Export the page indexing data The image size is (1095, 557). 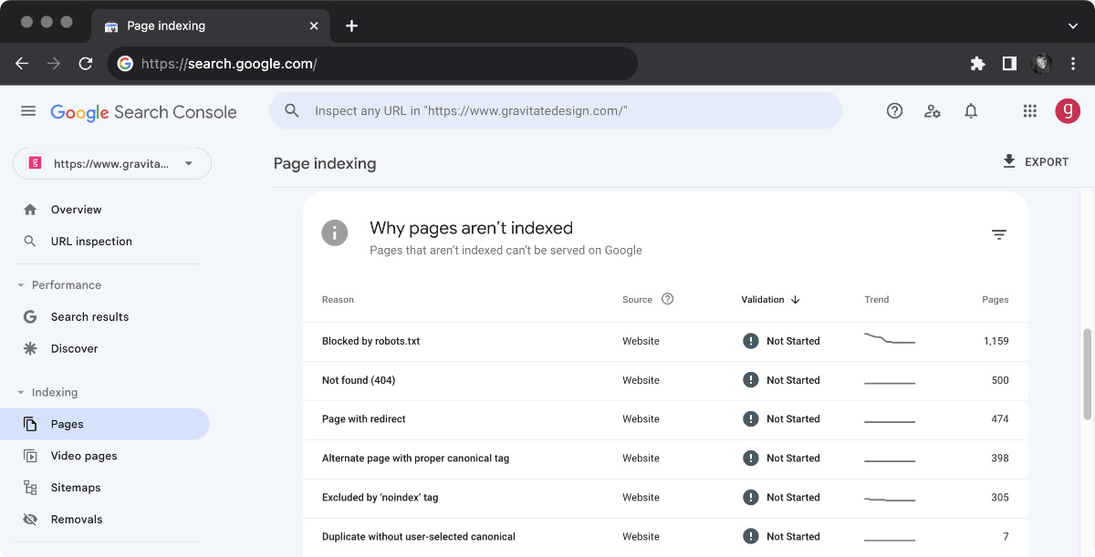[x=1036, y=161]
